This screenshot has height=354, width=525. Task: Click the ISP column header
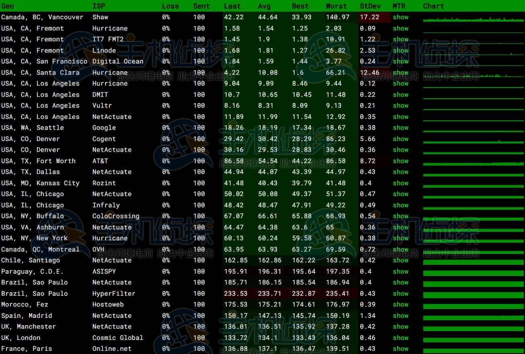click(99, 6)
